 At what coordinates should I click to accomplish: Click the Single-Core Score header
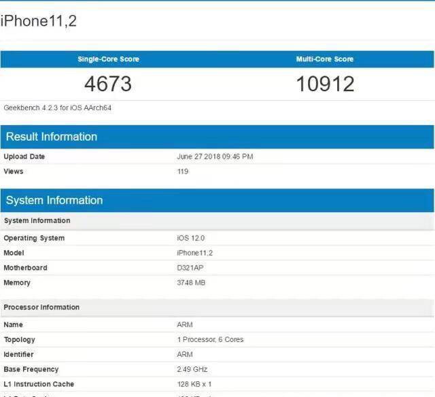[108, 59]
